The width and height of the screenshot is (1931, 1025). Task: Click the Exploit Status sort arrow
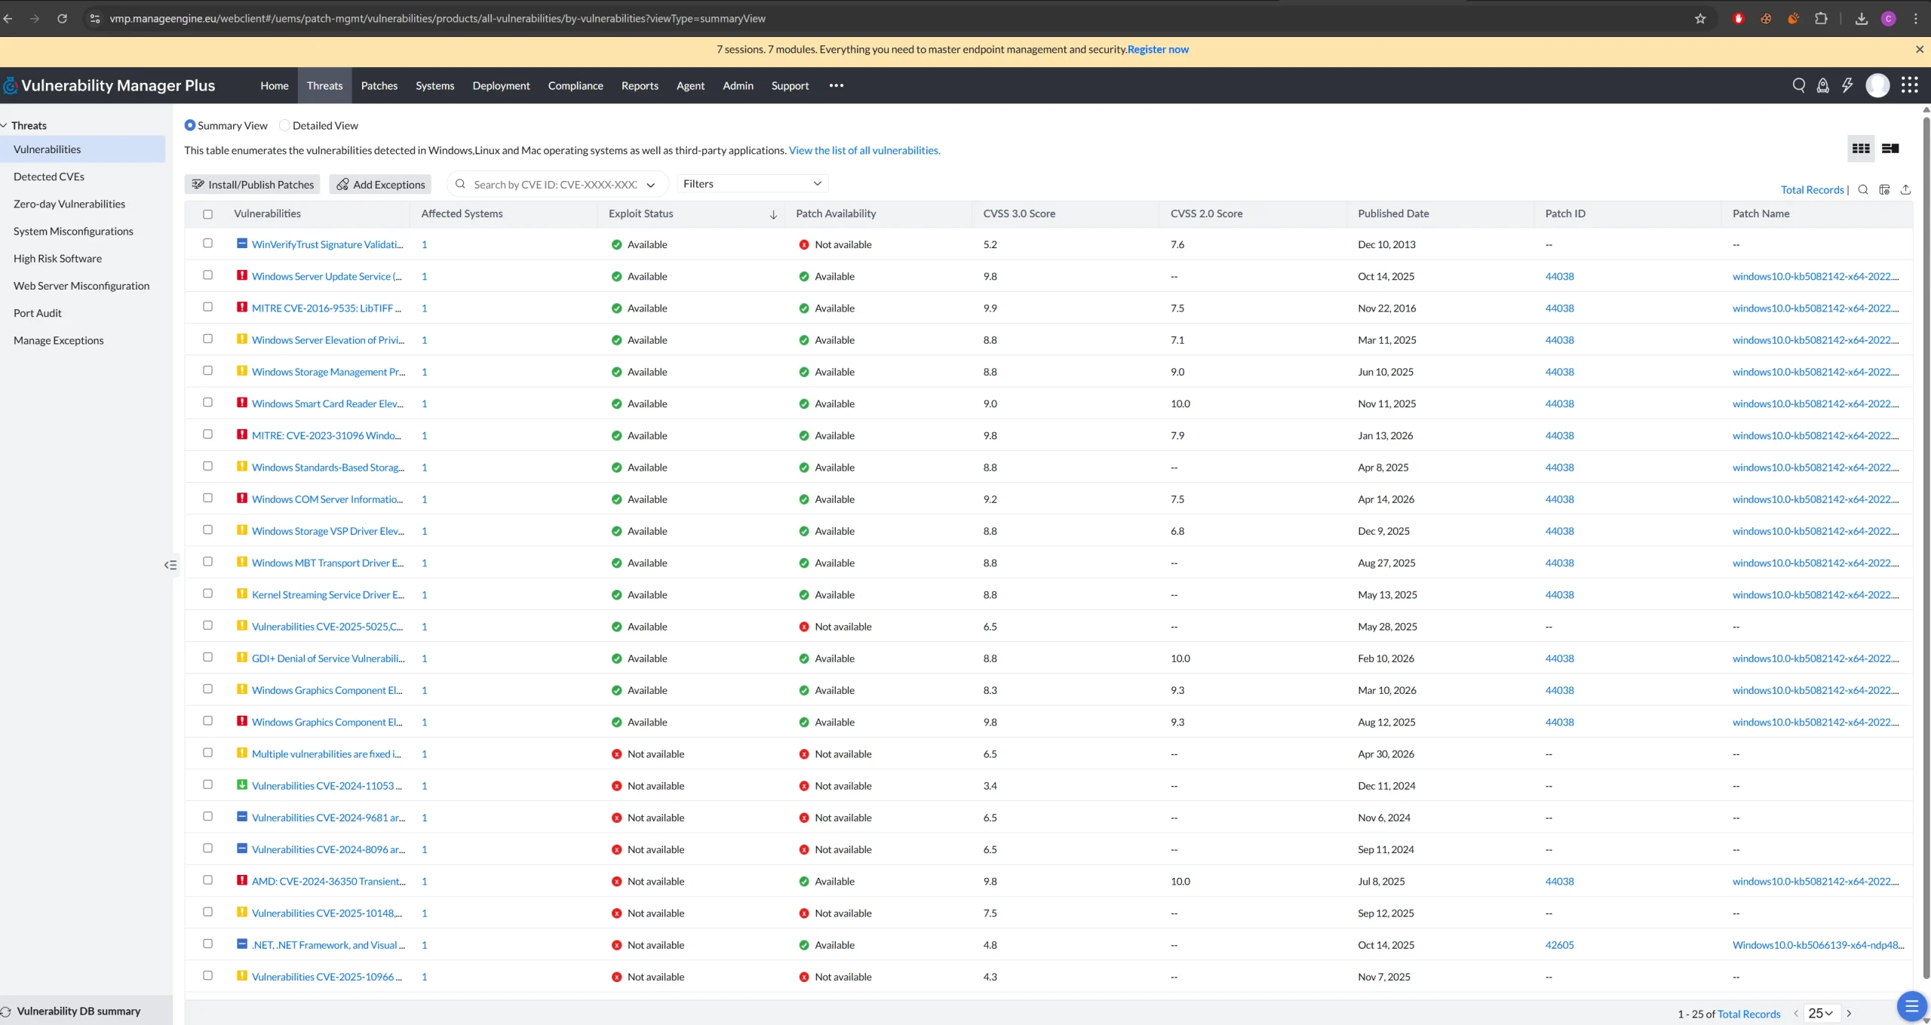click(773, 214)
